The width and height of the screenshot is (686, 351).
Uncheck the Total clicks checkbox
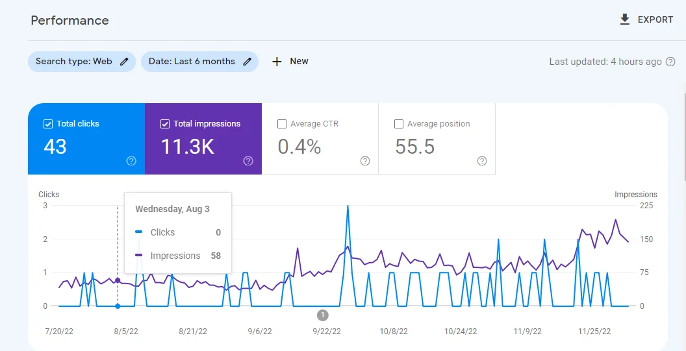coord(48,124)
